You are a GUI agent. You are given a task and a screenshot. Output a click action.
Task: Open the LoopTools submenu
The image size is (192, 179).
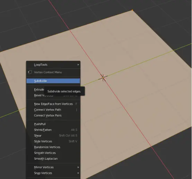53,65
